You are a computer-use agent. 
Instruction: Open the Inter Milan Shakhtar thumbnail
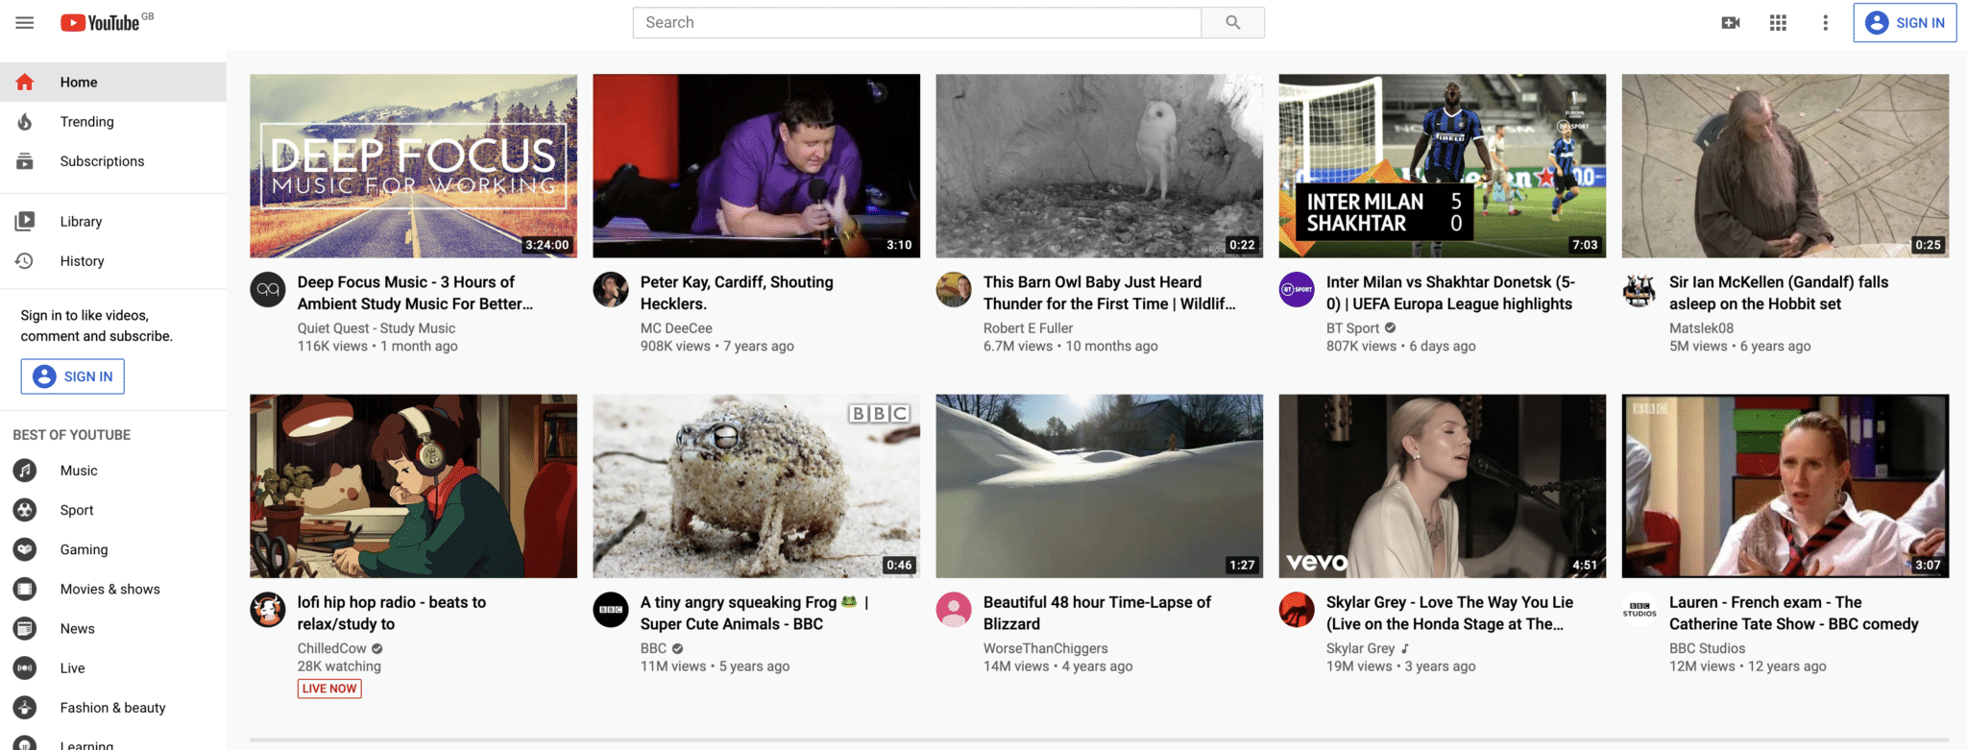click(1443, 166)
